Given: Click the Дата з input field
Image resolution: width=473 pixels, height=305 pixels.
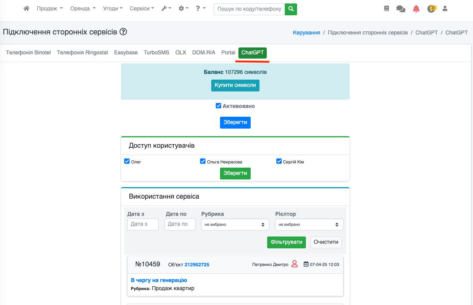Looking at the screenshot, I should [x=143, y=224].
